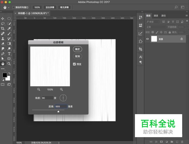
Task: Reset default foreground and background colors
Action: click(3, 80)
